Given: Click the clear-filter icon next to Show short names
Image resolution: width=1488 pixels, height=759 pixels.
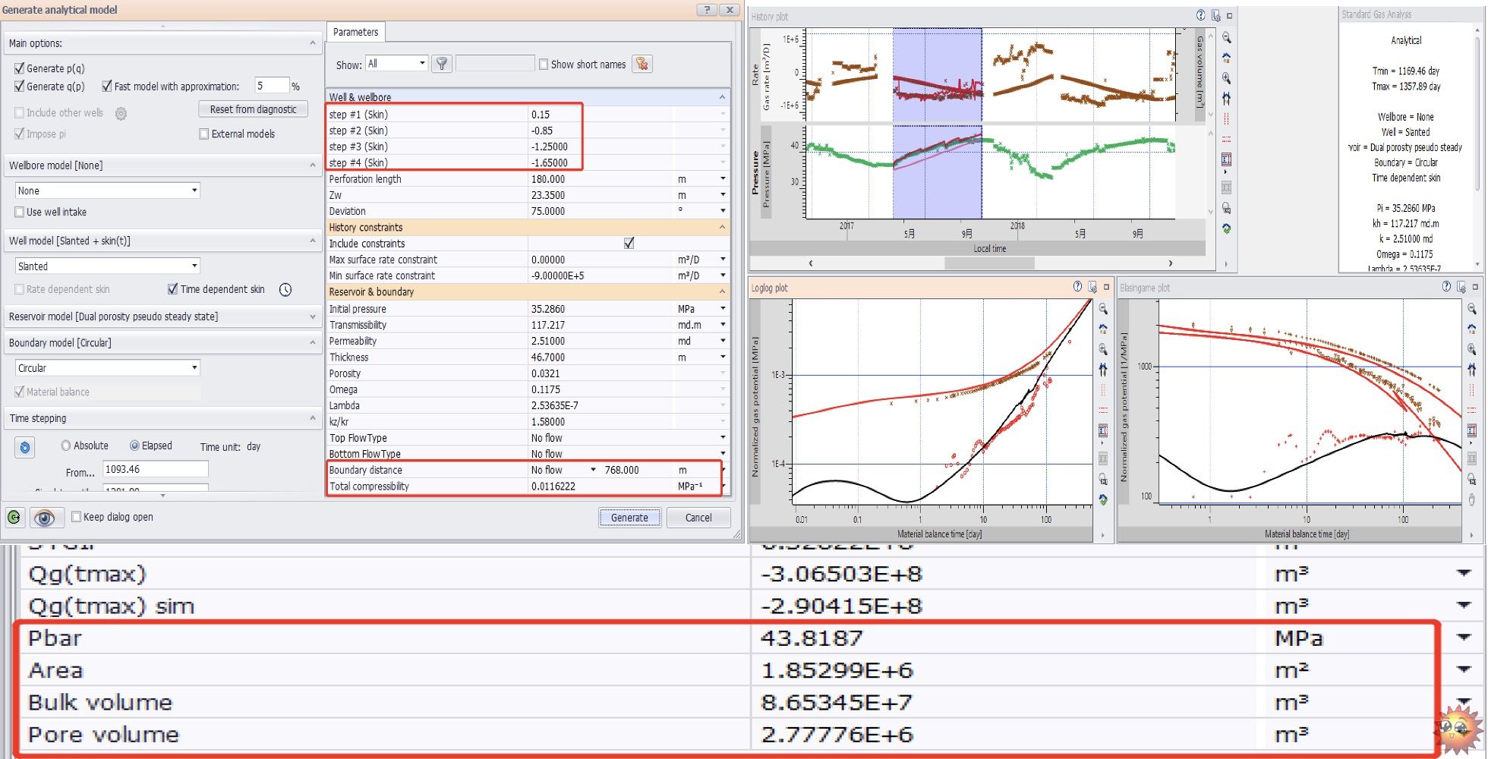Looking at the screenshot, I should (642, 65).
